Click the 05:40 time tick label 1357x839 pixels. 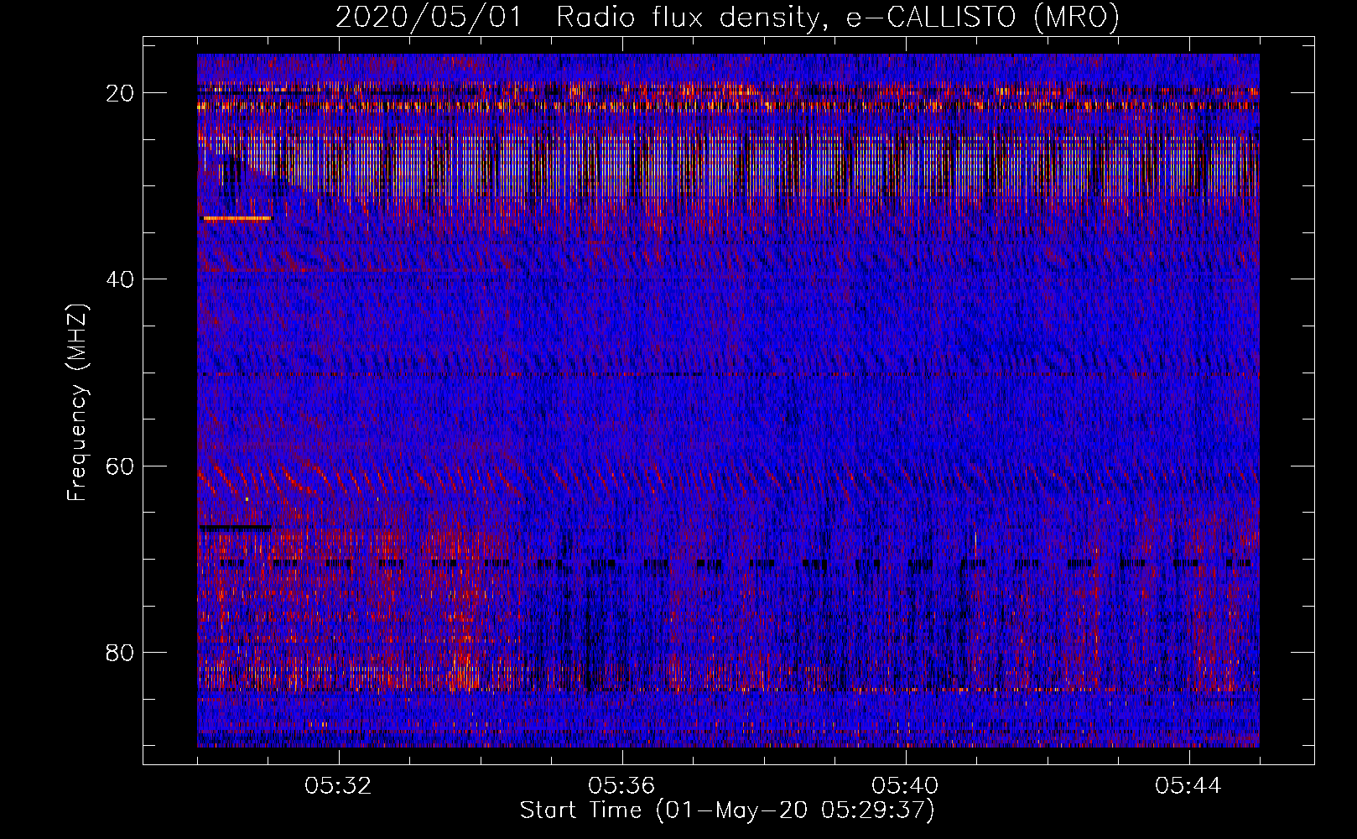pos(905,786)
